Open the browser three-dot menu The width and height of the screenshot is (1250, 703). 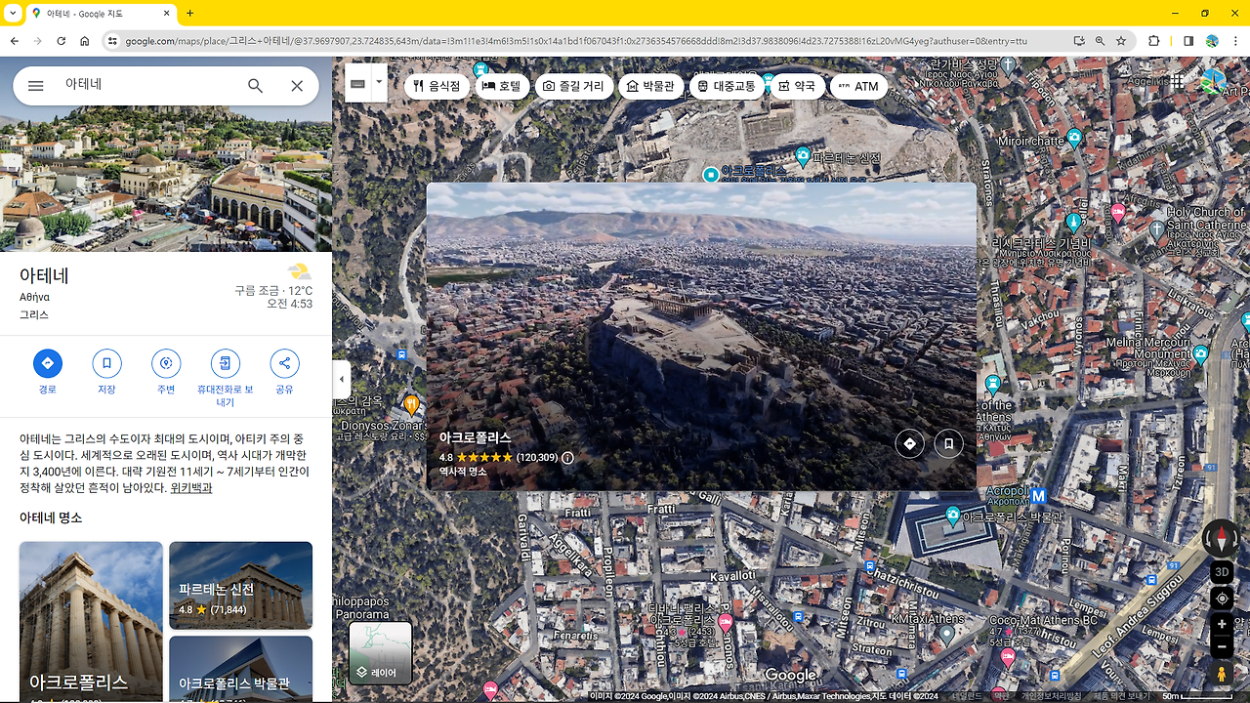pyautogui.click(x=1235, y=41)
